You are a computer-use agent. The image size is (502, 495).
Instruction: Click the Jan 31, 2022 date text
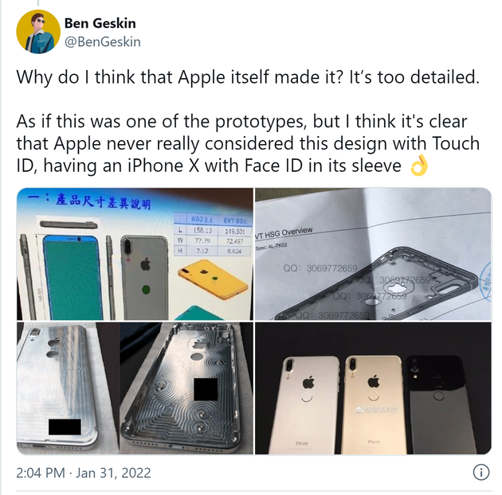[113, 473]
